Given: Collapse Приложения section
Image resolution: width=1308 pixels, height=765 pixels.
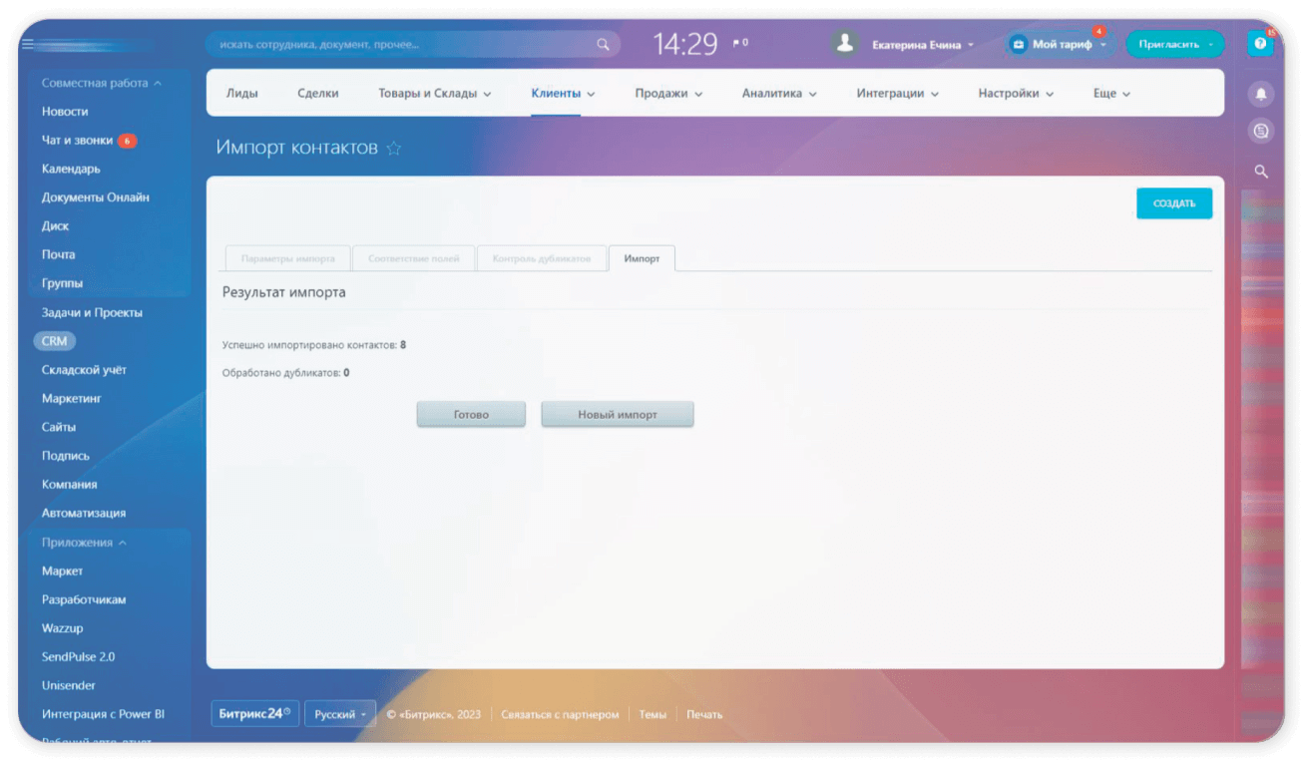Looking at the screenshot, I should coord(84,543).
